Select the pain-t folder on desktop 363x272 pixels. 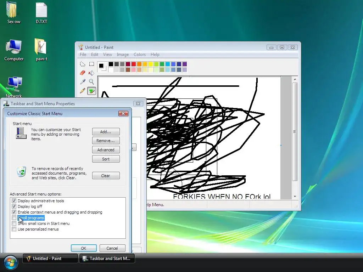[41, 50]
